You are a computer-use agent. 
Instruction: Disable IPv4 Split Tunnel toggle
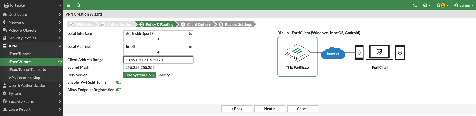coord(119,82)
